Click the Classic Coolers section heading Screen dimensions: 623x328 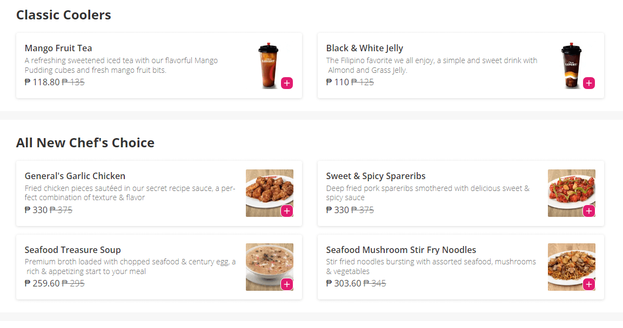pos(63,15)
